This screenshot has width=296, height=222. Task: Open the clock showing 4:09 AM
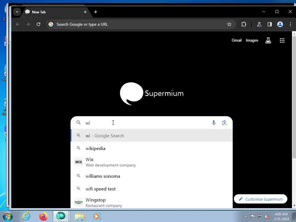pos(281,217)
